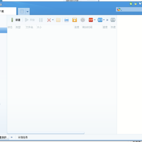Sort by the 热度 column header
Image resolution: width=142 pixels, height=142 pixels.
coord(113,27)
